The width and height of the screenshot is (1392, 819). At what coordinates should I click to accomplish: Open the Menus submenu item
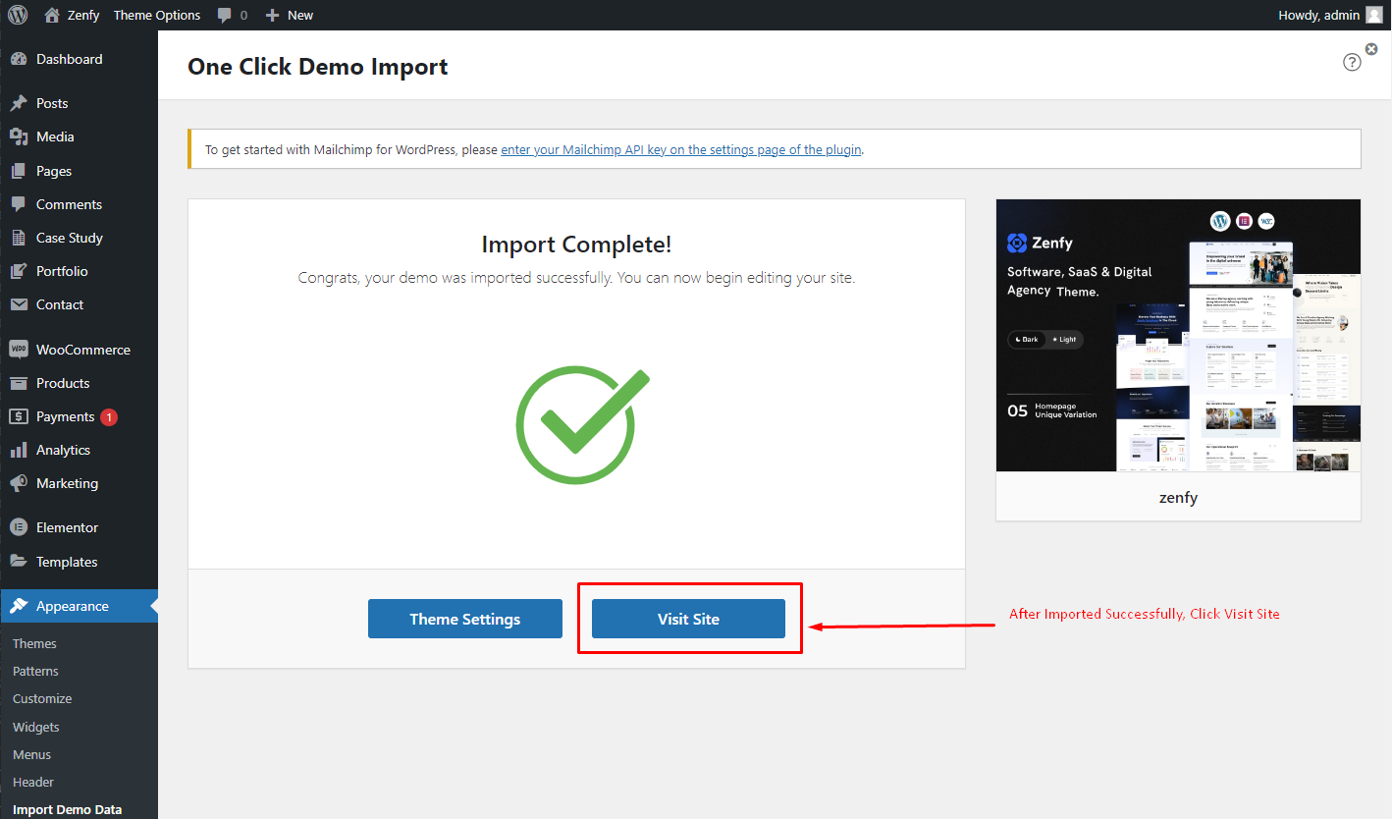click(31, 754)
